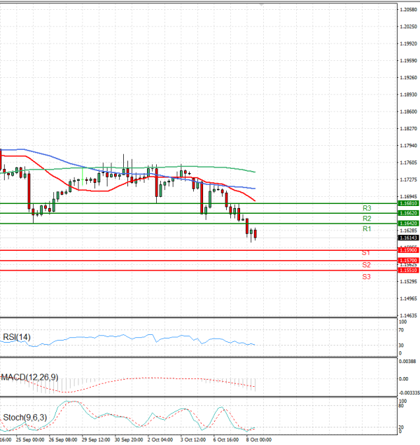The width and height of the screenshot is (420, 445).
Task: Select the Stoch(9,6,3) indicator label
Action: [24, 418]
